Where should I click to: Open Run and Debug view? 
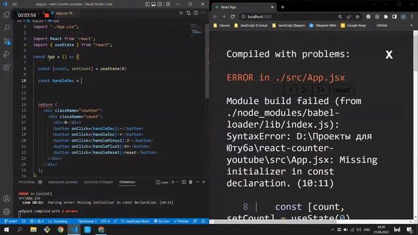coord(7,54)
